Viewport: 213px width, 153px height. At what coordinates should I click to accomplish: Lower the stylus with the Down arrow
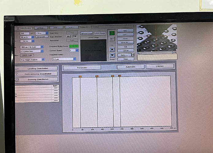(x=112, y=55)
